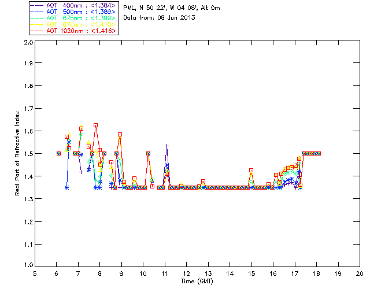
Task: Click the 'Real Part of Refractive index' axis label
Action: click(x=17, y=154)
